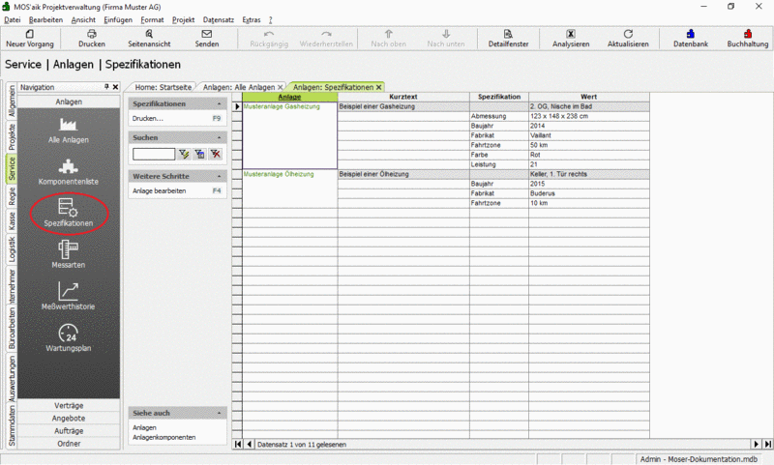Open the Bearbeiten menu
The image size is (774, 465).
point(45,19)
